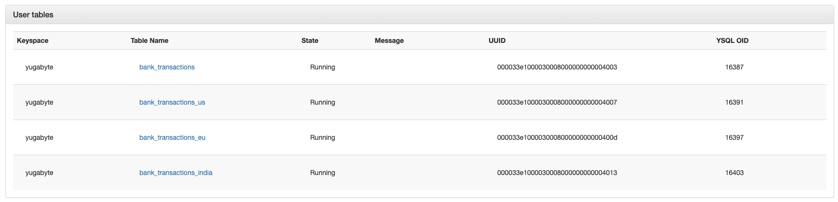Click the YSQL OID column header

(732, 40)
